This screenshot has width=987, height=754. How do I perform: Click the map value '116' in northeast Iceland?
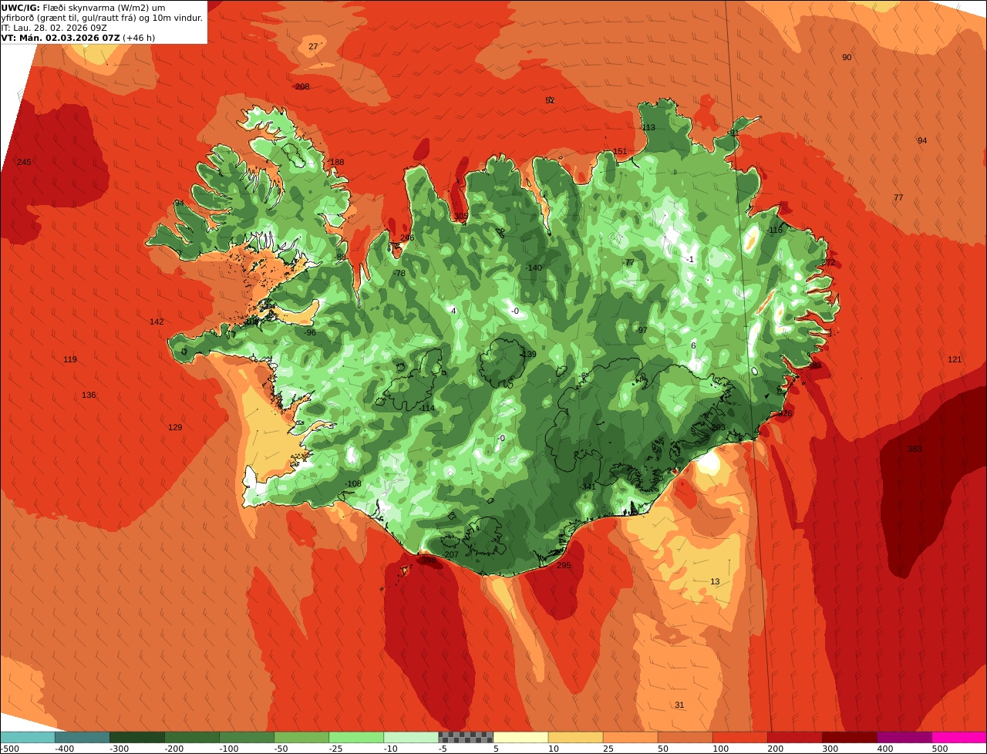(x=775, y=230)
